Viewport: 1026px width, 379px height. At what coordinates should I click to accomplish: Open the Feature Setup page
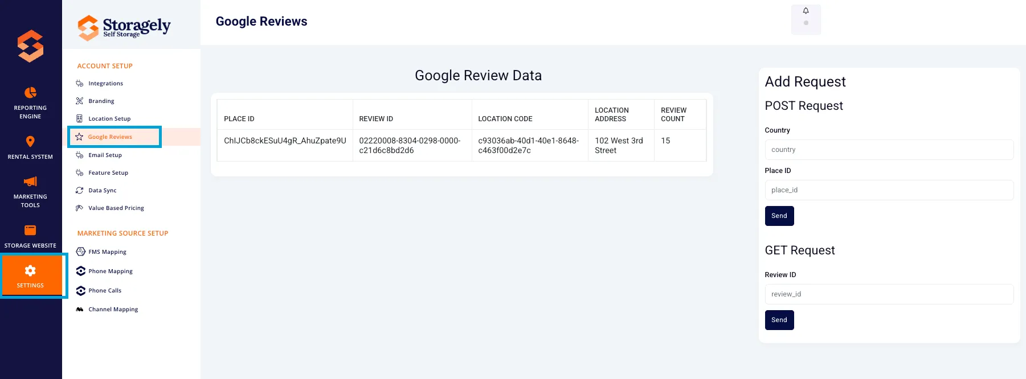[108, 173]
